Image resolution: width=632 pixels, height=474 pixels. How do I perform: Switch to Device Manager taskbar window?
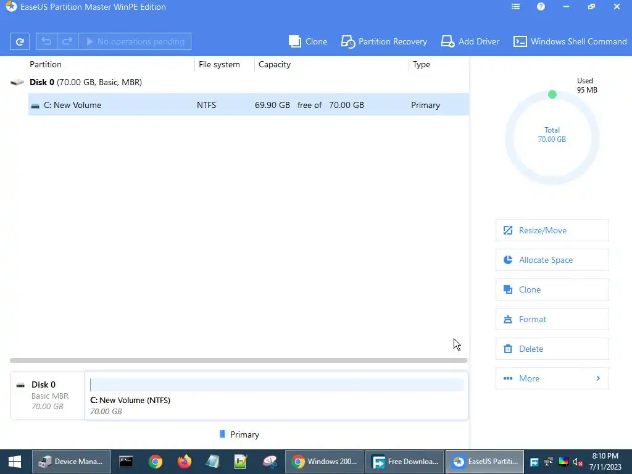[72, 462]
